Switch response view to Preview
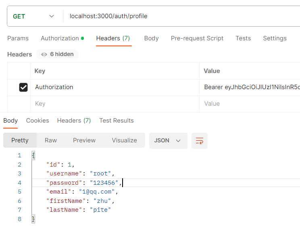Screen dimensions: 300x242 tap(84, 140)
